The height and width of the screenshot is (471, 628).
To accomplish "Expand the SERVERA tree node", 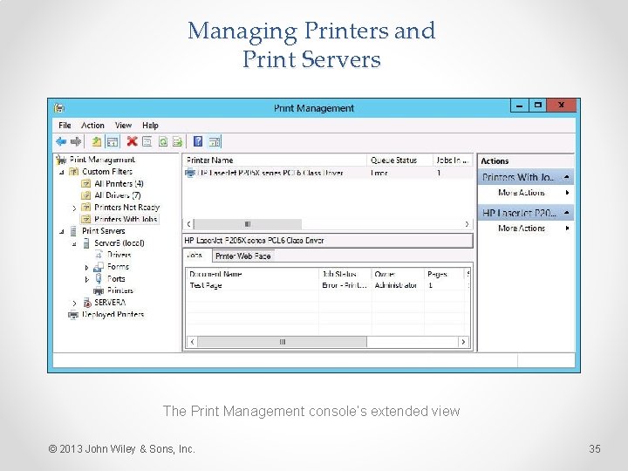I will click(74, 304).
